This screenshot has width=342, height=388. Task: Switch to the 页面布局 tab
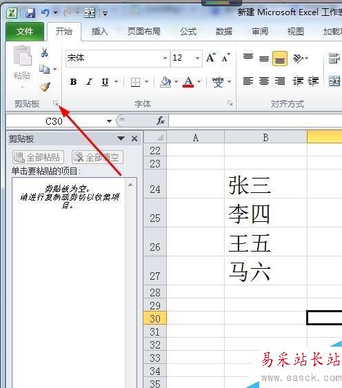[x=143, y=32]
